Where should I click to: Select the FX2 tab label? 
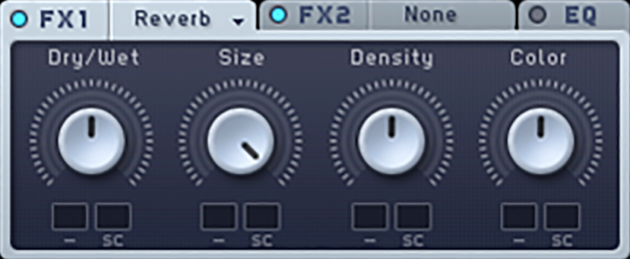(324, 16)
